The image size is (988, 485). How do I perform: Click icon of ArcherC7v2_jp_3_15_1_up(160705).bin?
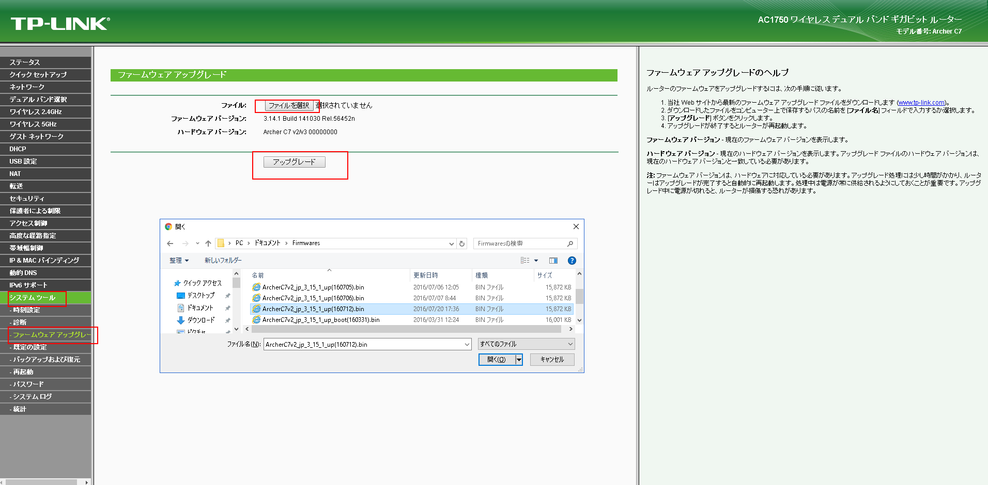[256, 287]
